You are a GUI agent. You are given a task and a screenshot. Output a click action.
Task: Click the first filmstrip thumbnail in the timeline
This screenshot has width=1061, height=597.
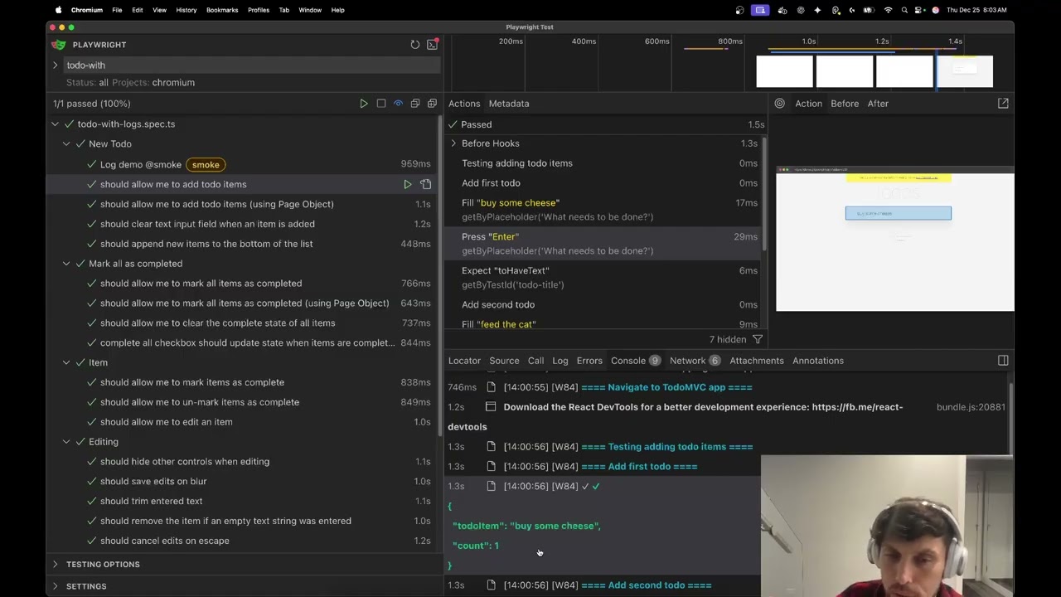pos(784,71)
